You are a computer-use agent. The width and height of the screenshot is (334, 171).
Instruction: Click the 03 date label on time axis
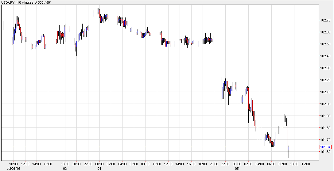pos(65,169)
